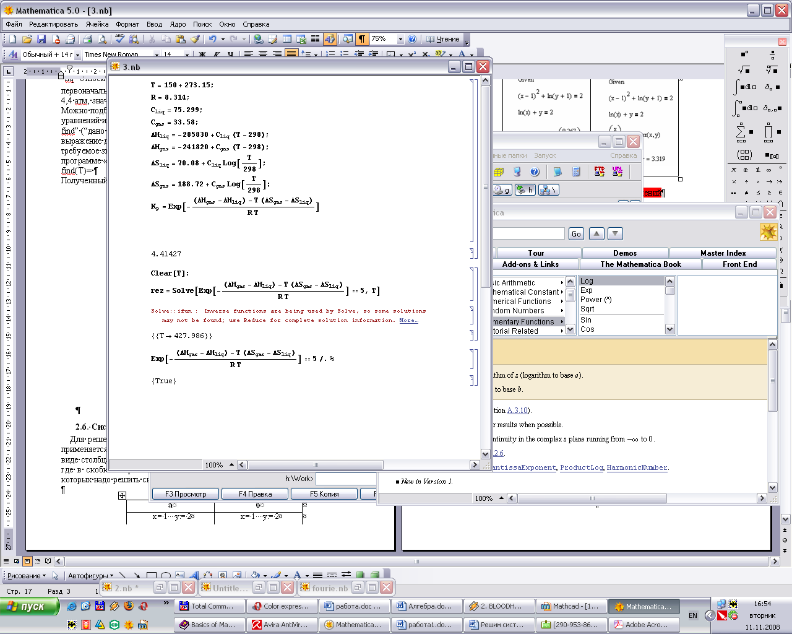Click the URL download icon in Total Commander
The height and width of the screenshot is (634, 792).
coord(618,172)
